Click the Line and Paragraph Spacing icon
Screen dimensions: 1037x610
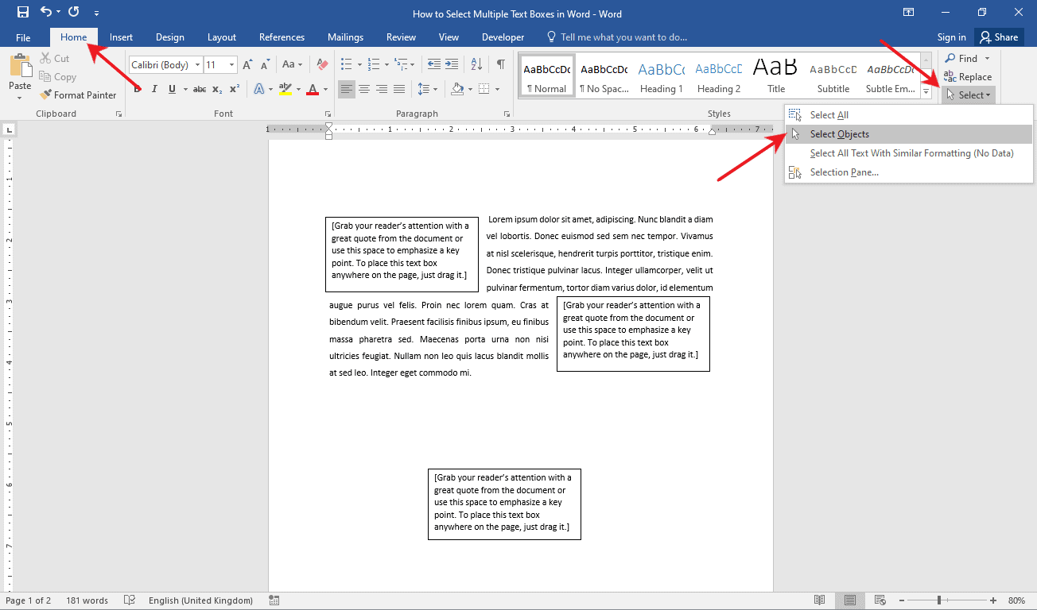pos(424,89)
